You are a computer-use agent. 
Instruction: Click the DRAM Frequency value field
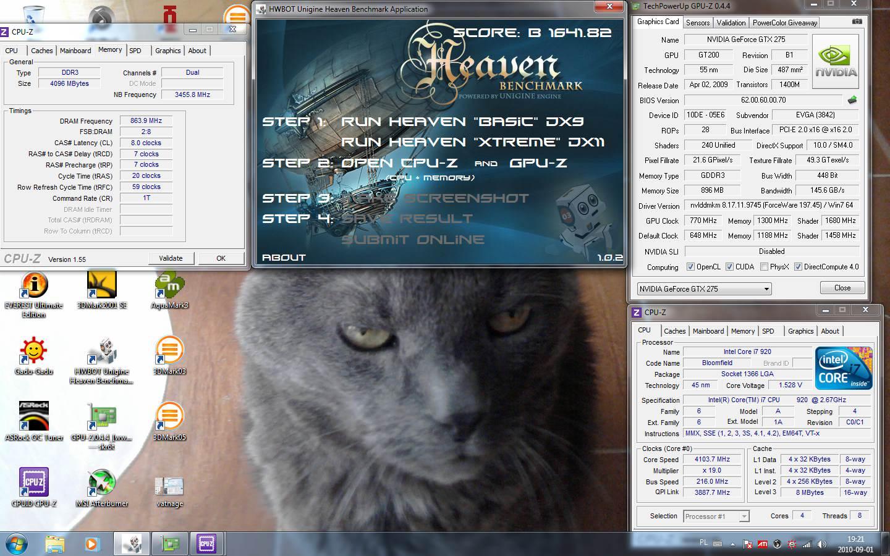coord(146,120)
